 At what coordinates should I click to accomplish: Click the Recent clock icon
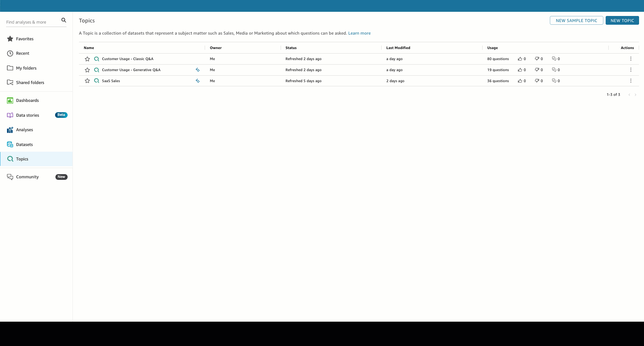(10, 53)
